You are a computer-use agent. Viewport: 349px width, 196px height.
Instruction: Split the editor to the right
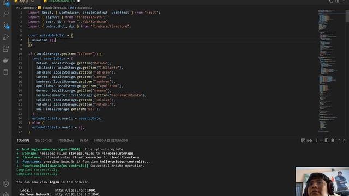point(338,1)
